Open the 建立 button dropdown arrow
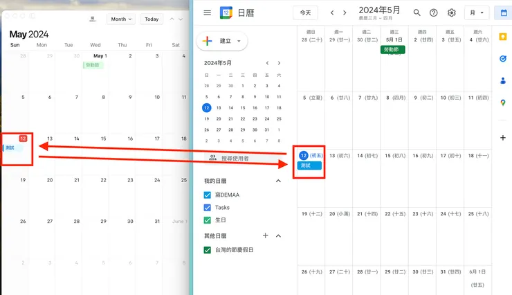This screenshot has height=295, width=512. pyautogui.click(x=239, y=41)
